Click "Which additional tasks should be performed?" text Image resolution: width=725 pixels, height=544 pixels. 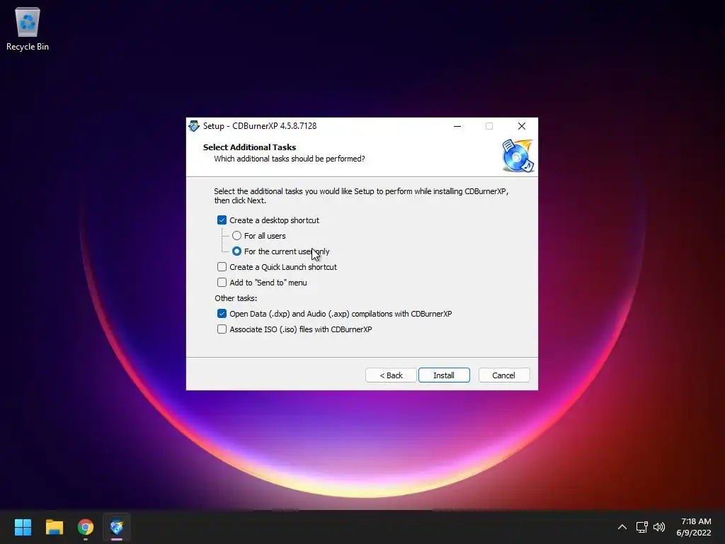coord(290,159)
